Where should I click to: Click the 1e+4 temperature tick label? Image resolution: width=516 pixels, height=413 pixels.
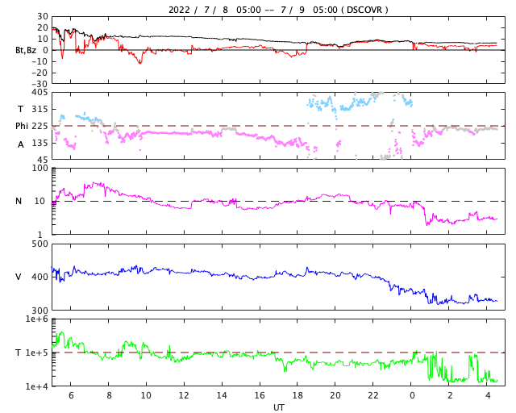(x=37, y=386)
